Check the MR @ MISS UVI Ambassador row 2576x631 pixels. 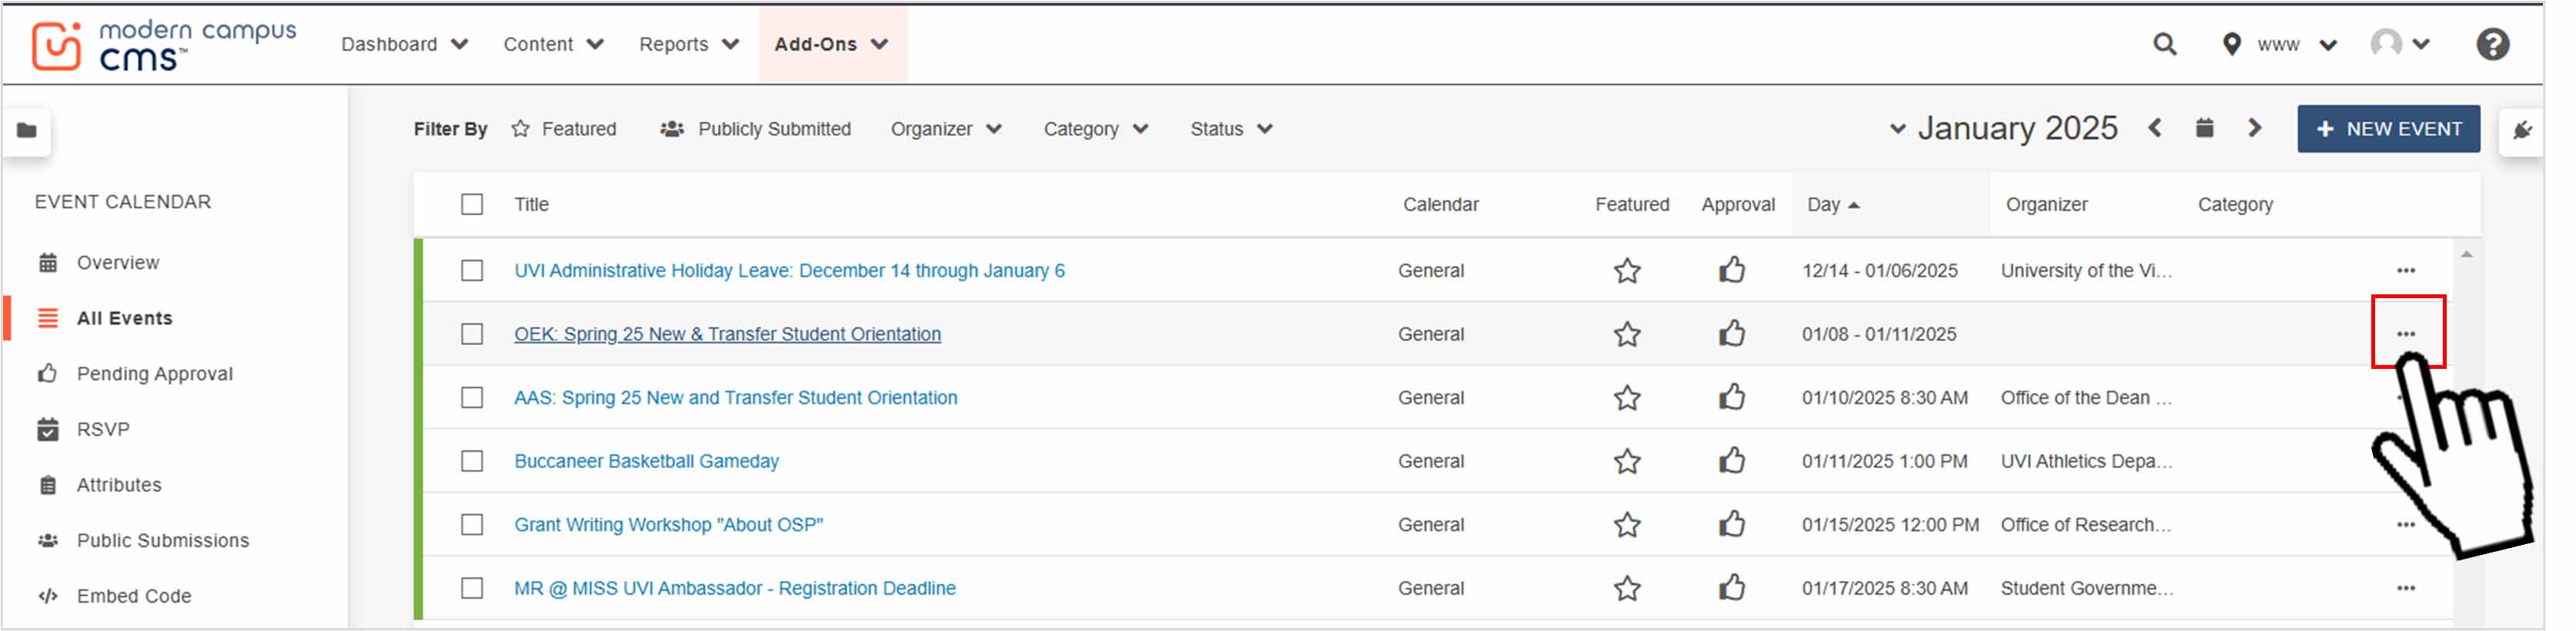[472, 589]
